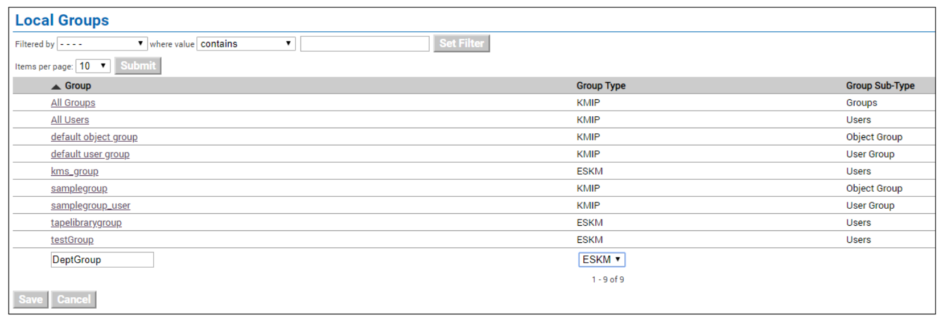This screenshot has height=316, width=939.
Task: Open the All Users link
Action: tap(70, 120)
